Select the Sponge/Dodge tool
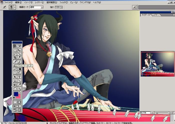 pyautogui.click(x=19, y=73)
